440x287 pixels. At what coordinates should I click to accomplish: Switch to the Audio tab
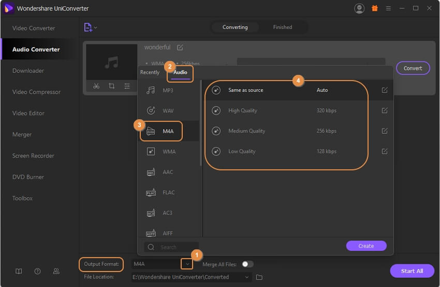[180, 72]
